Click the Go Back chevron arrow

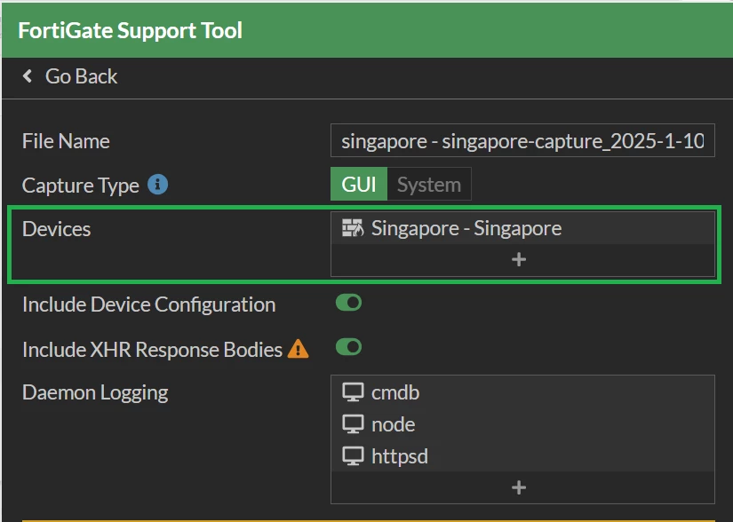point(28,76)
